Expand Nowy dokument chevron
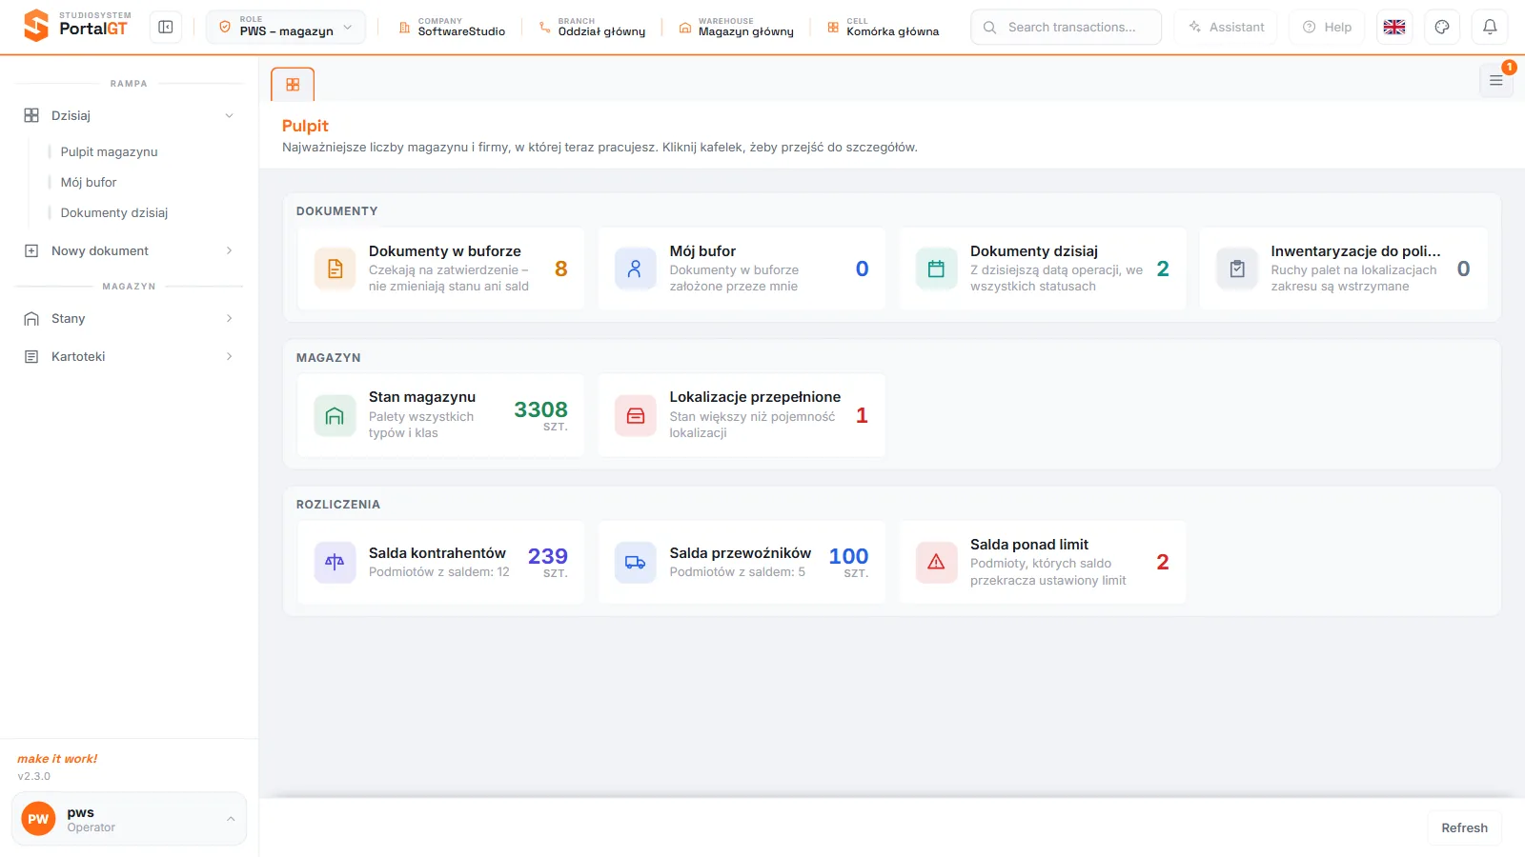 pos(229,250)
